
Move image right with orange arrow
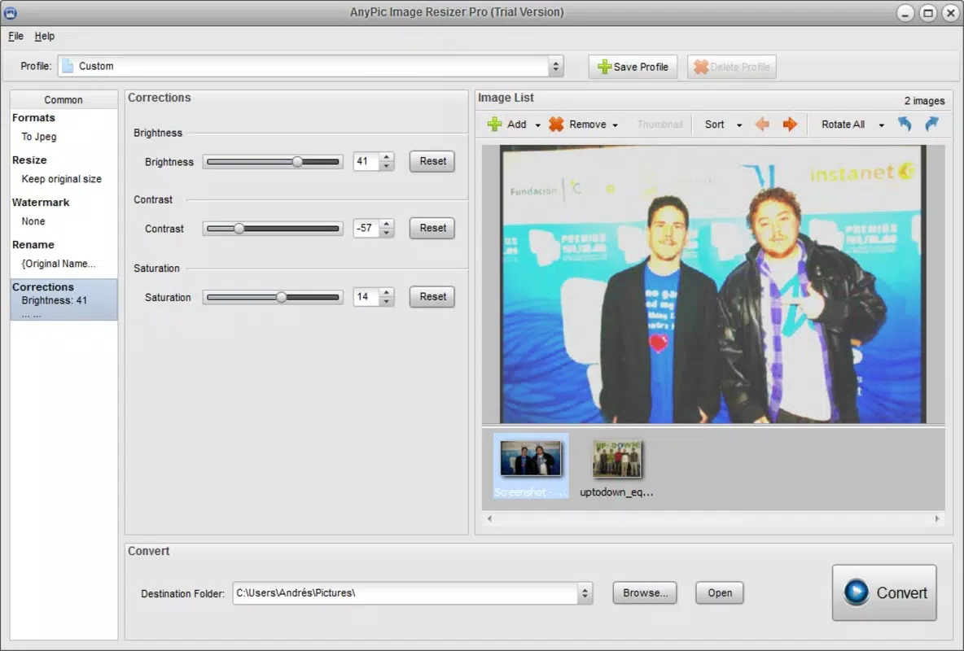(x=790, y=125)
